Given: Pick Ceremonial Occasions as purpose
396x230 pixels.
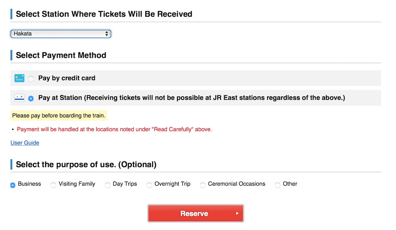Looking at the screenshot, I should coord(203,185).
